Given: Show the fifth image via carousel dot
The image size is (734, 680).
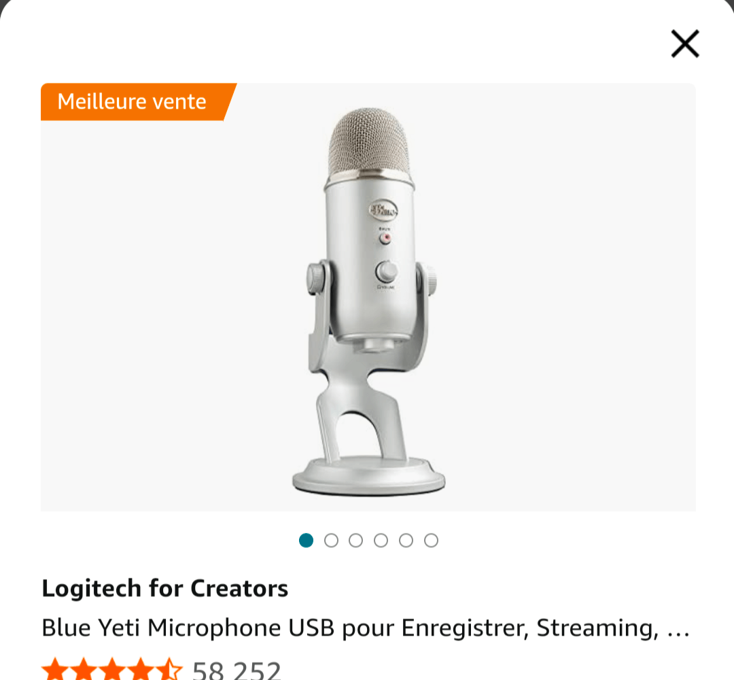Looking at the screenshot, I should click(406, 540).
